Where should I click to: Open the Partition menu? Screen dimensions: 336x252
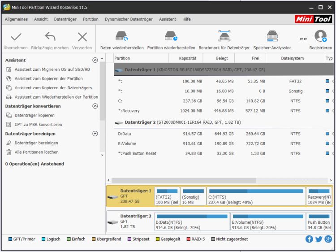click(x=90, y=19)
